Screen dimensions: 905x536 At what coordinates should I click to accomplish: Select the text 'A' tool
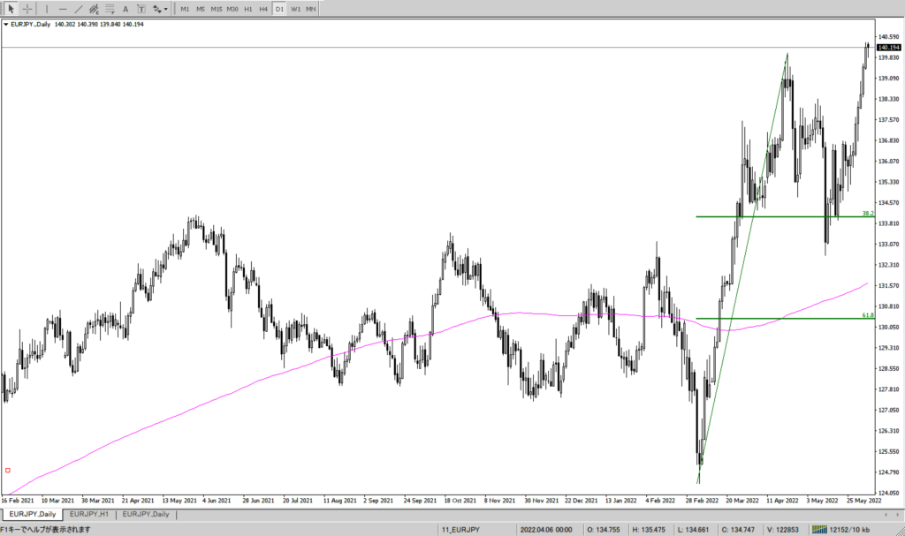[x=125, y=9]
